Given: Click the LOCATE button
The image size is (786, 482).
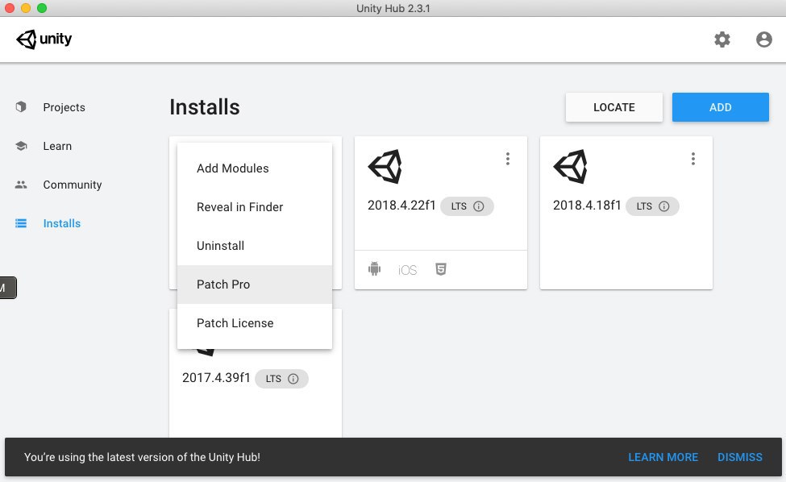Looking at the screenshot, I should coord(614,107).
